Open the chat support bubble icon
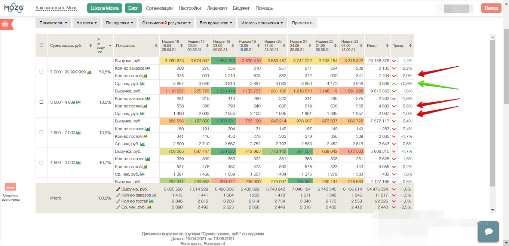509x246 pixels. pos(488,232)
